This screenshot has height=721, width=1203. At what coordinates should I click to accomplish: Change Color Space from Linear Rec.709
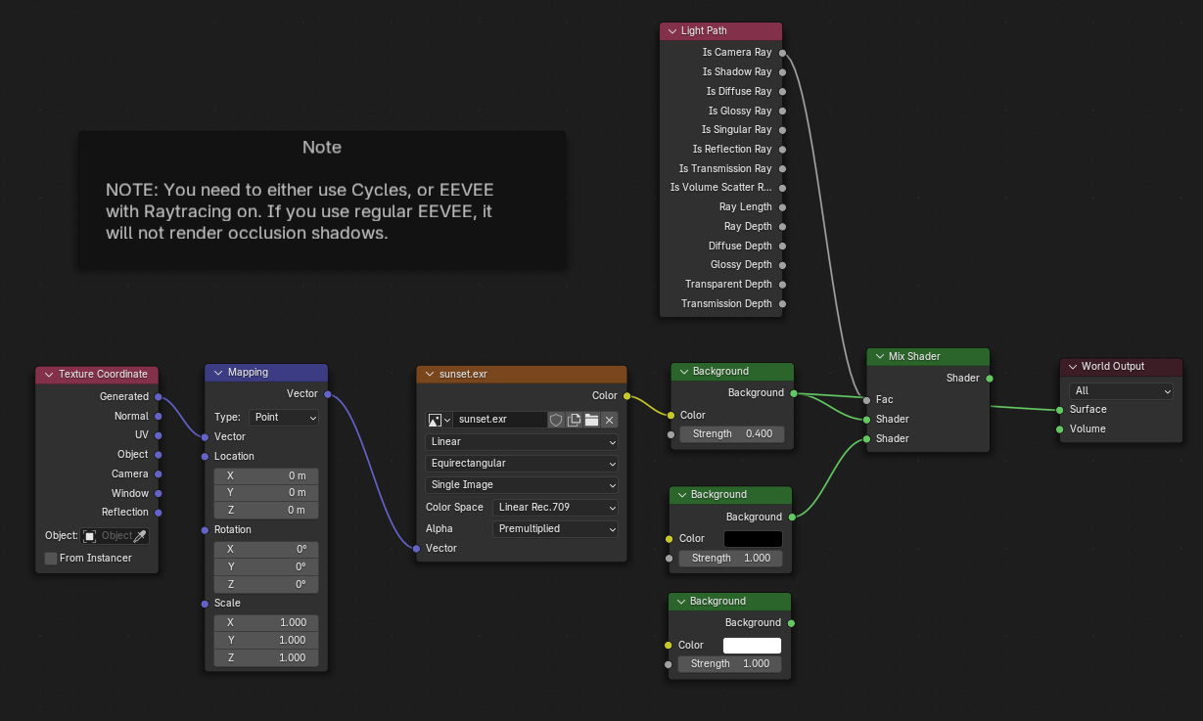[556, 508]
